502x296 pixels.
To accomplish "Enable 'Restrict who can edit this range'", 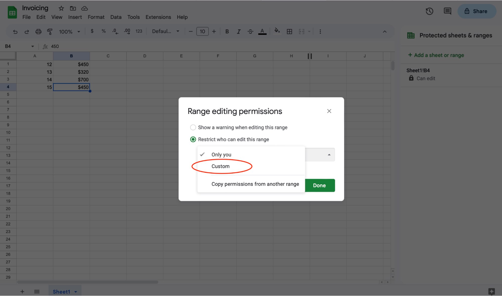I will coord(193,139).
